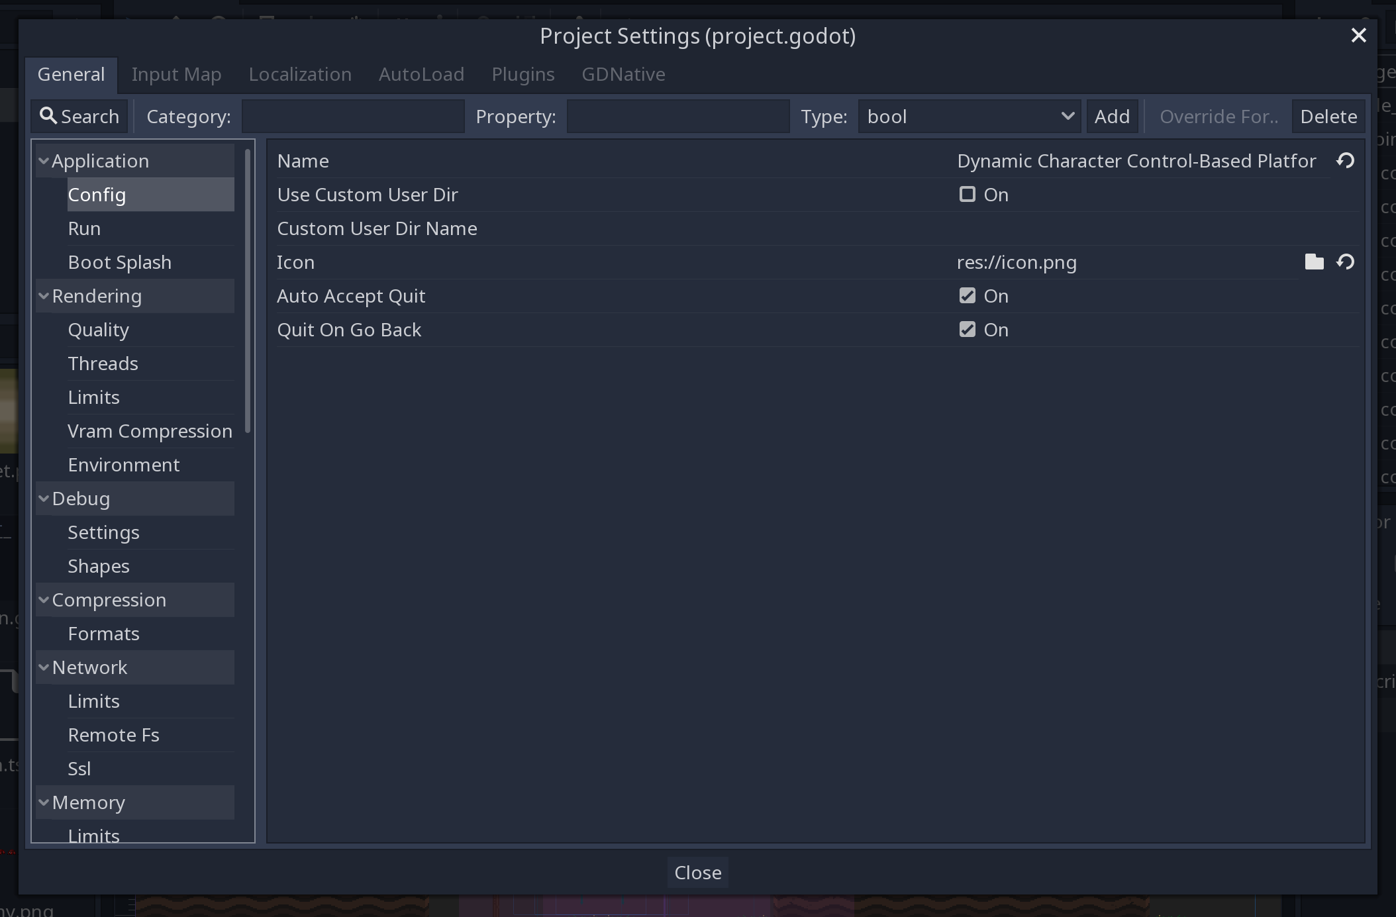Click the Add button

(x=1111, y=116)
